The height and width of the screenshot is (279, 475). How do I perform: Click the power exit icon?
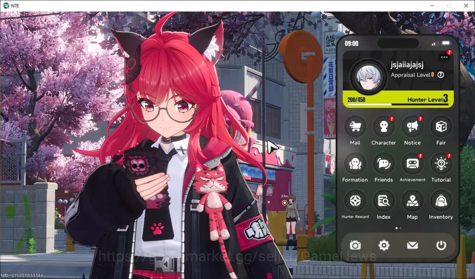click(x=441, y=245)
